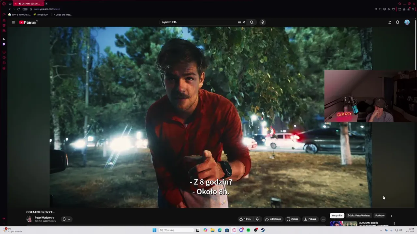Switch to the 'OSTATNI SZCZYT...' browser tab
This screenshot has width=417, height=234.
coord(28,4)
